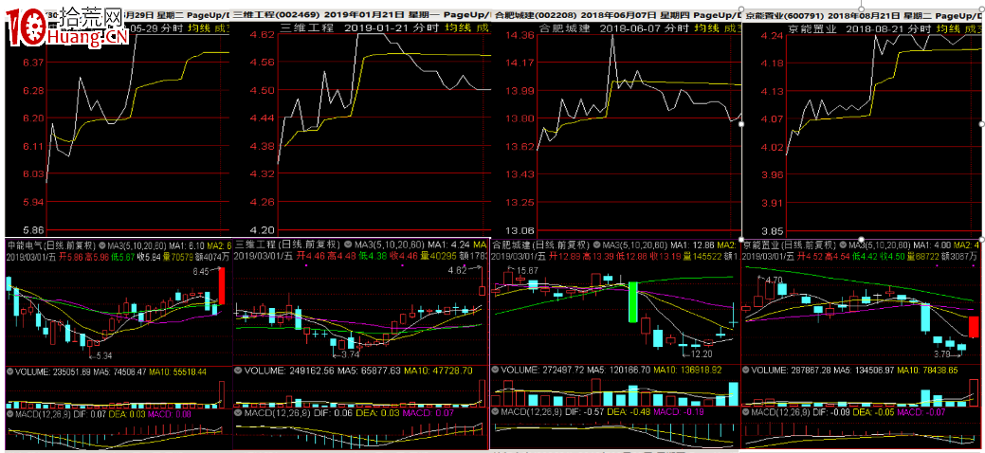Click 京能置业 2018-08-21 分时 chart heading
This screenshot has height=453, width=985.
click(x=857, y=27)
